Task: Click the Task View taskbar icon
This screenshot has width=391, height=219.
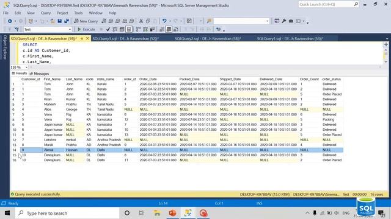Action: (142, 213)
